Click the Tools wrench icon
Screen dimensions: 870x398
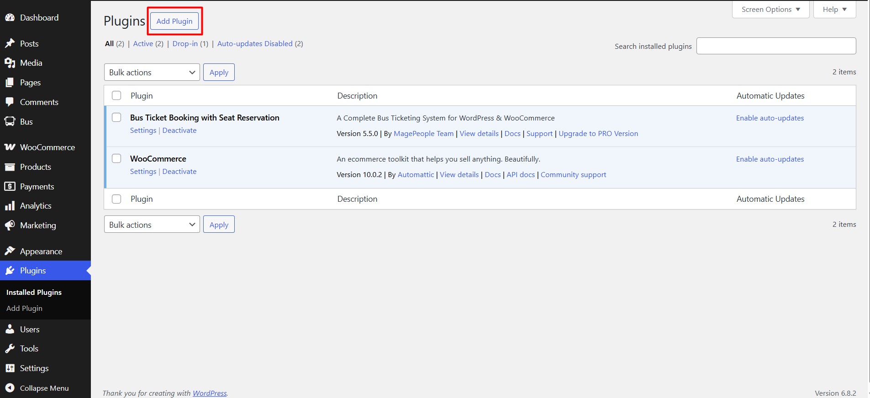coord(10,349)
